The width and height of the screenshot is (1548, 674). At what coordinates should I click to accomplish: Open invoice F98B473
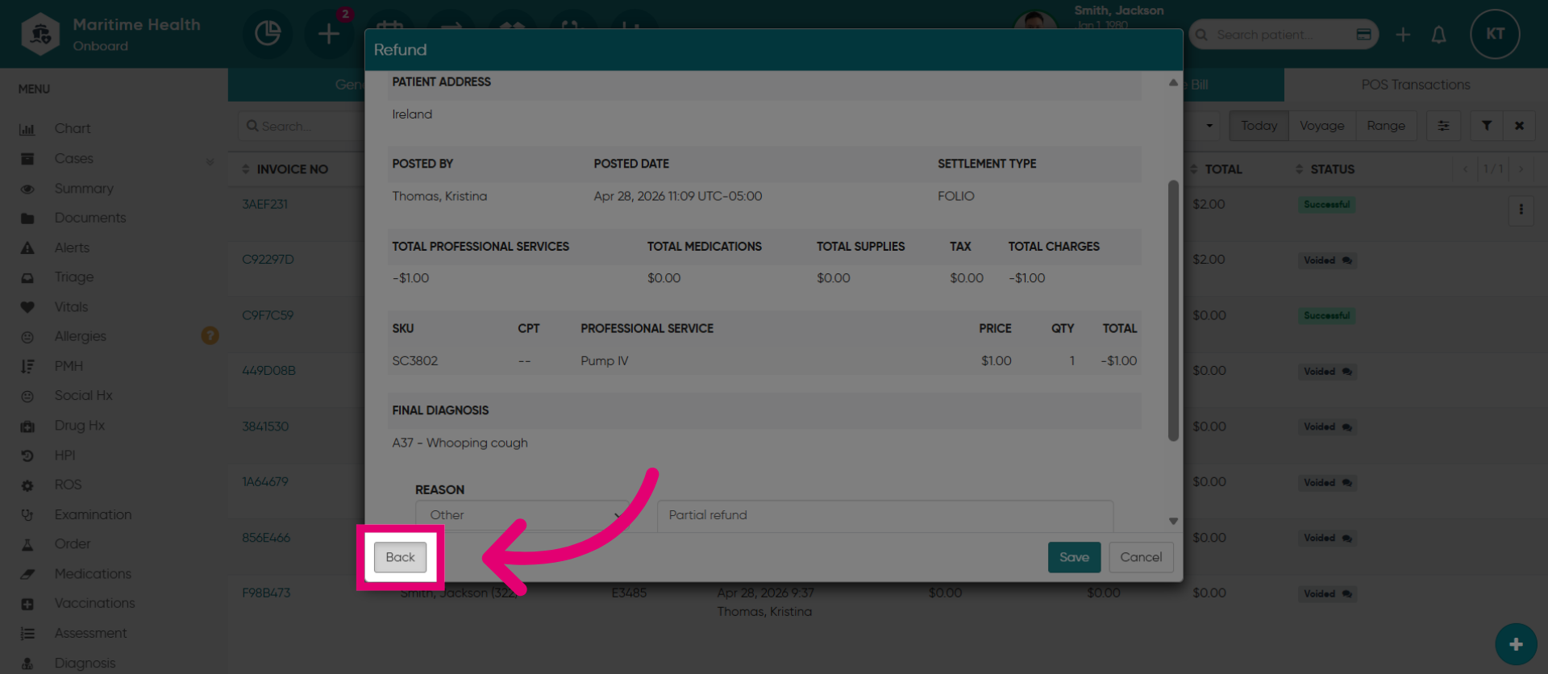point(266,593)
